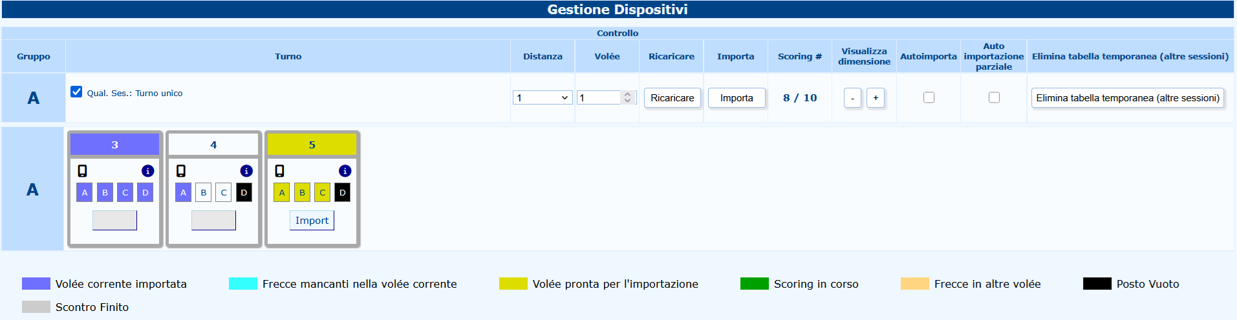Select position A on target 5
Image resolution: width=1237 pixels, height=320 pixels.
tap(281, 192)
